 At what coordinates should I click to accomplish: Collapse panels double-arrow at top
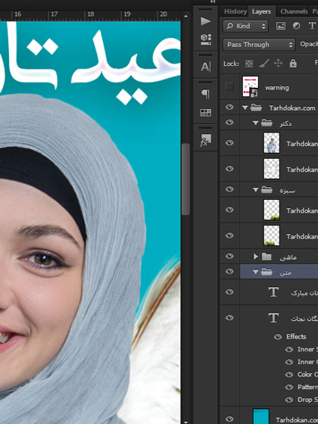tap(213, 2)
